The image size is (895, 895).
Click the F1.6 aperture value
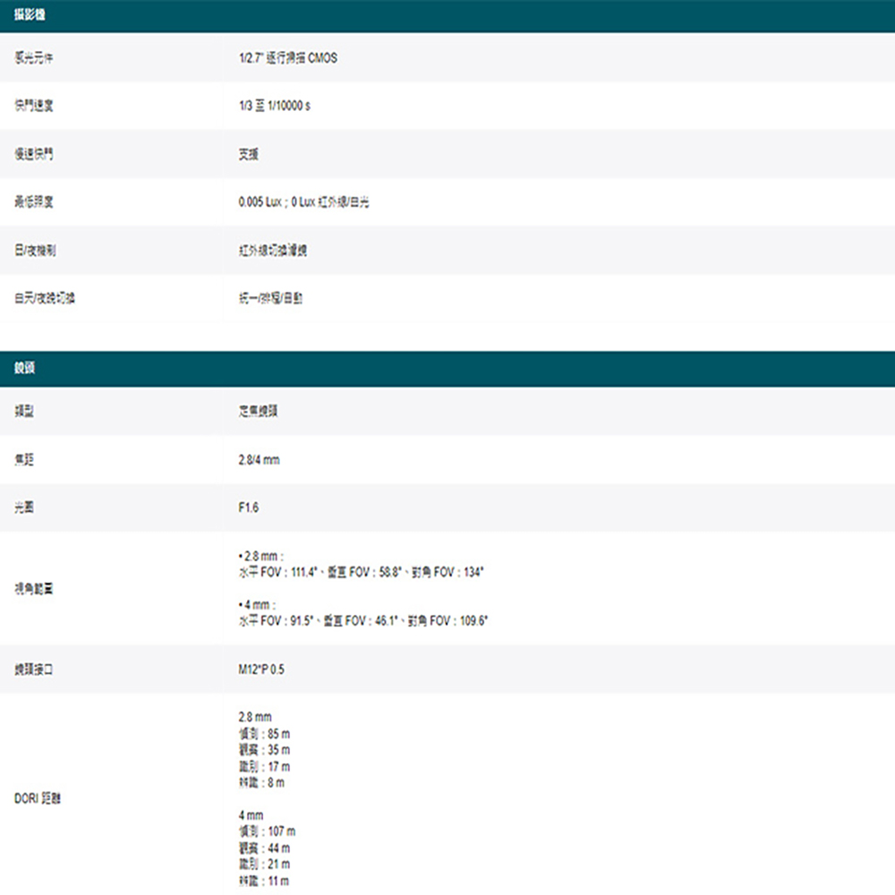pos(248,507)
